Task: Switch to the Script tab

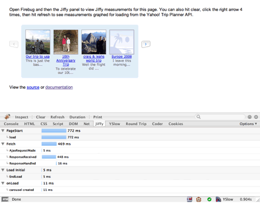Action: pos(58,124)
